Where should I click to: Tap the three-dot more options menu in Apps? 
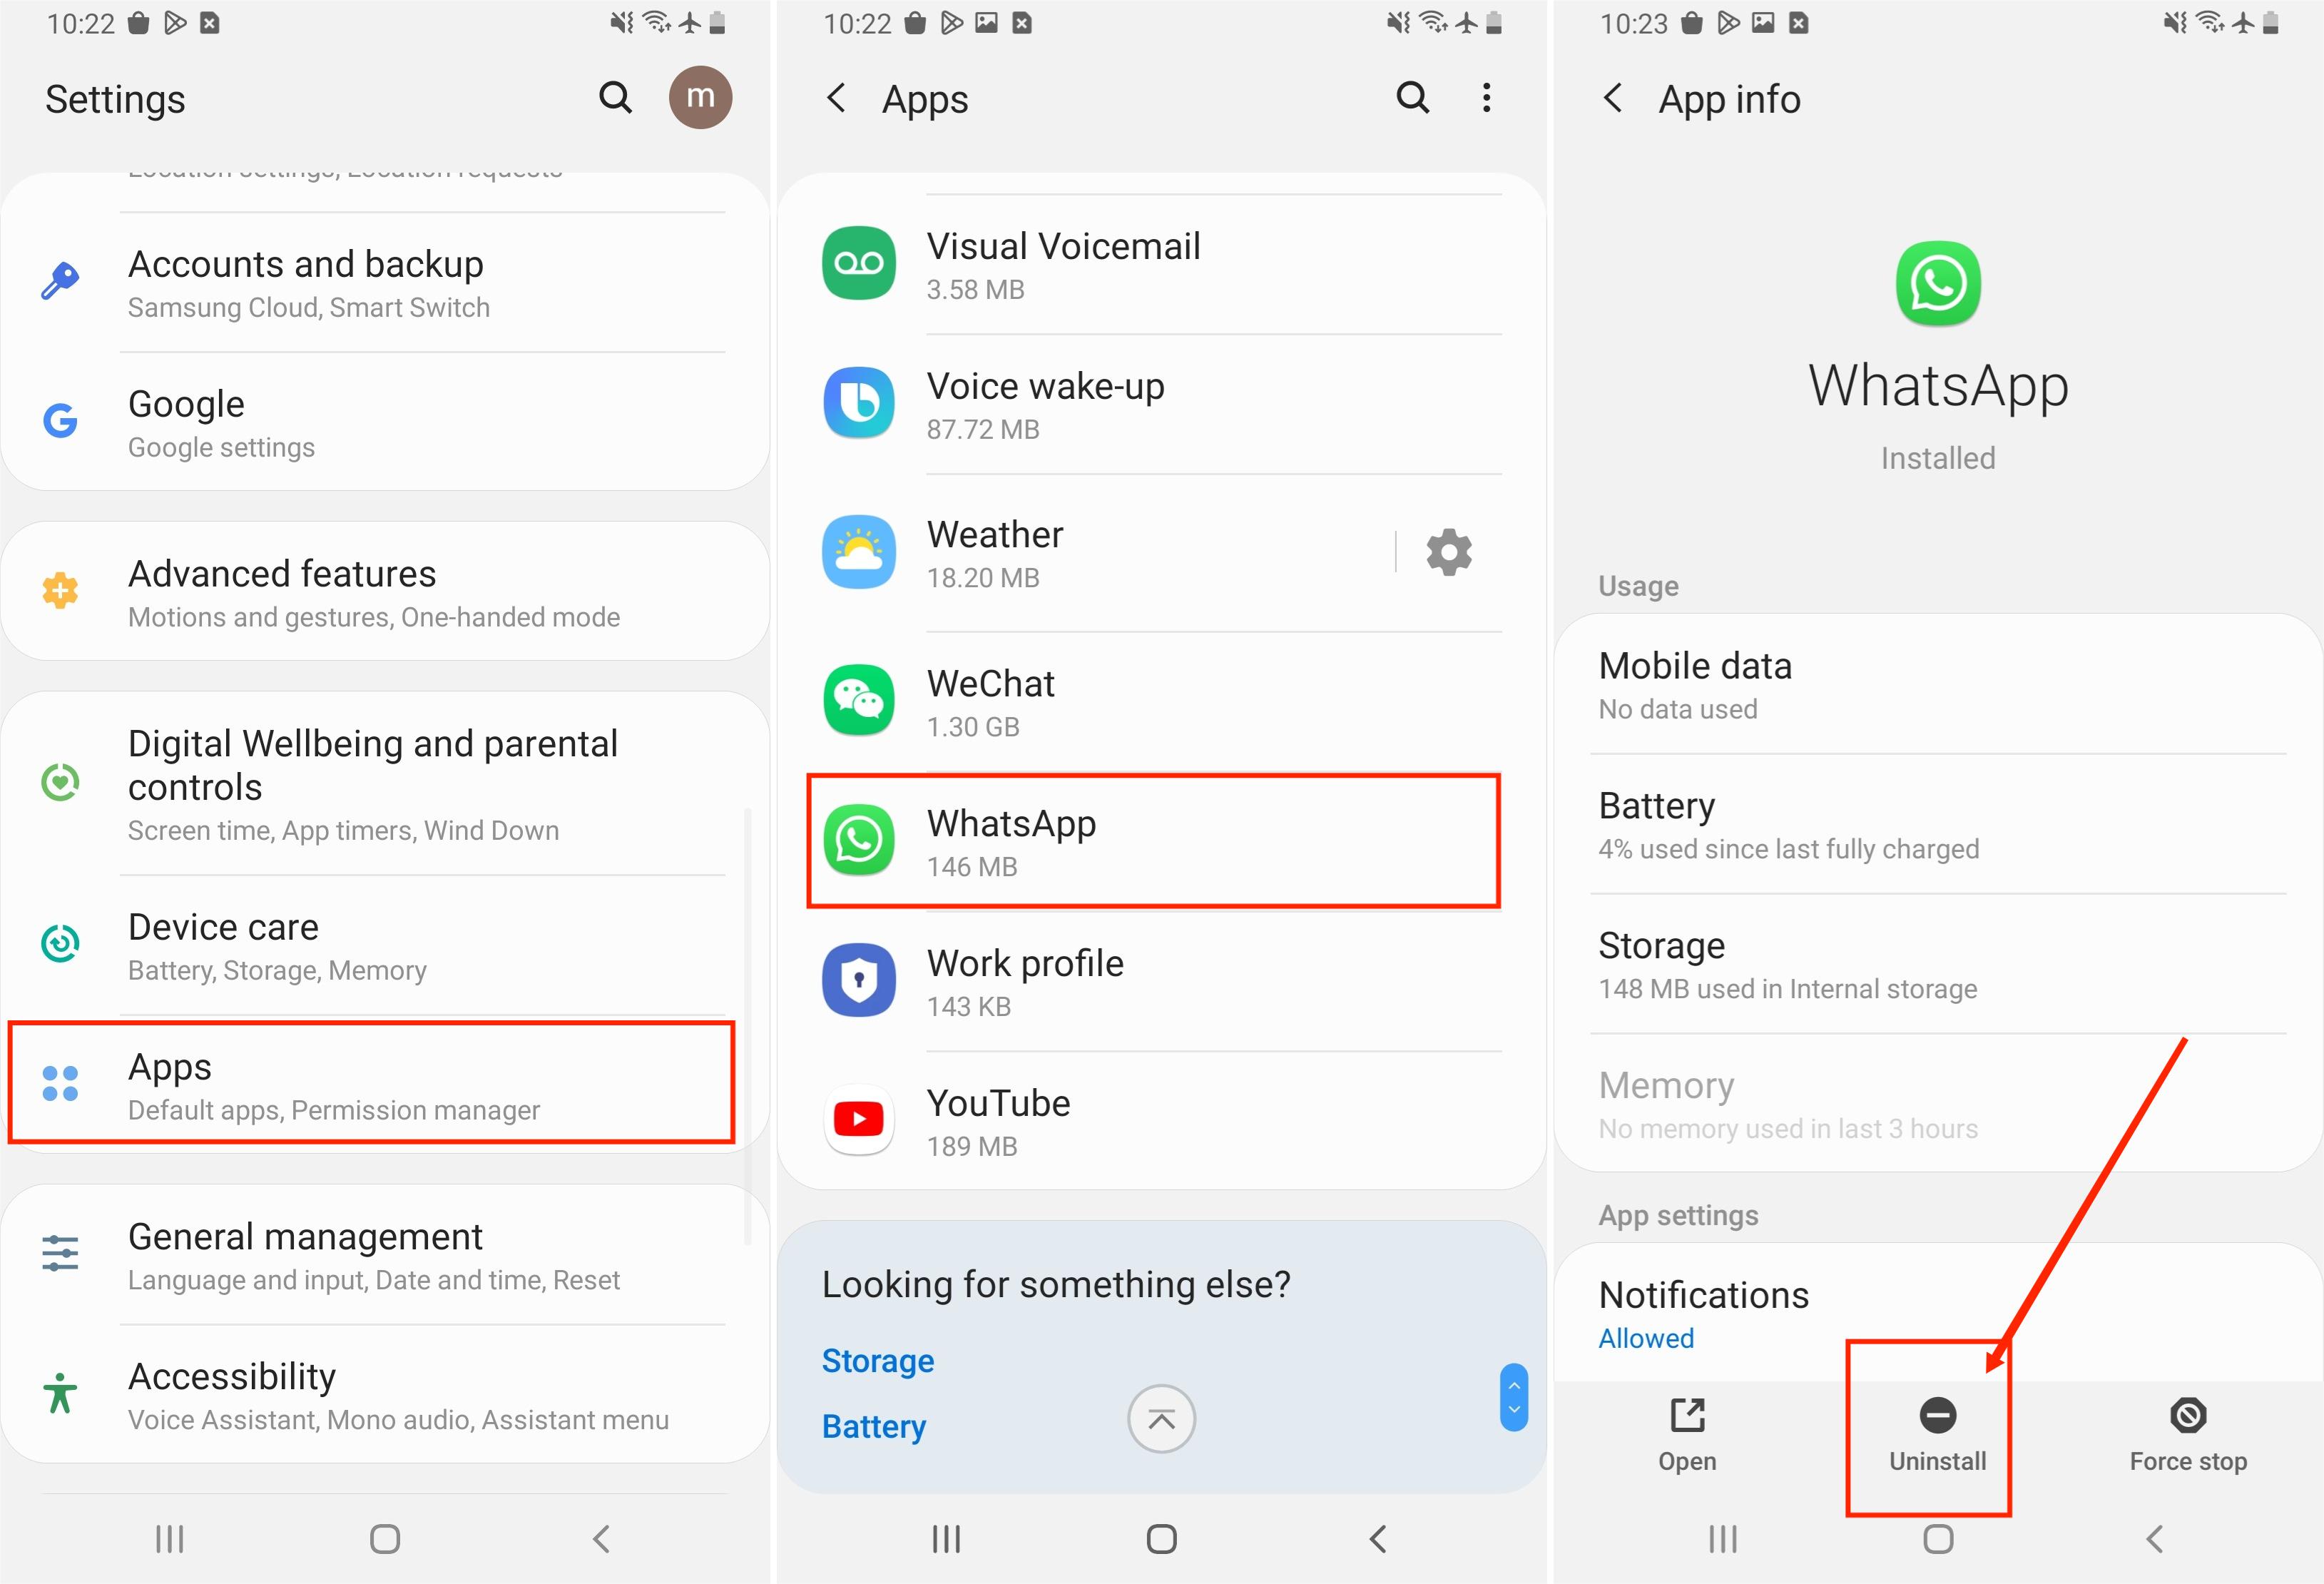[x=1487, y=98]
